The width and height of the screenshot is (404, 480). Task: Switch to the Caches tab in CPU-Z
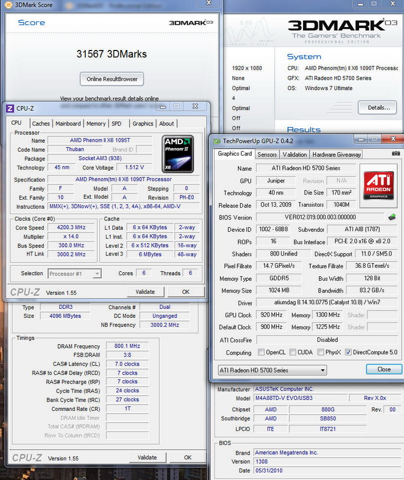point(41,124)
